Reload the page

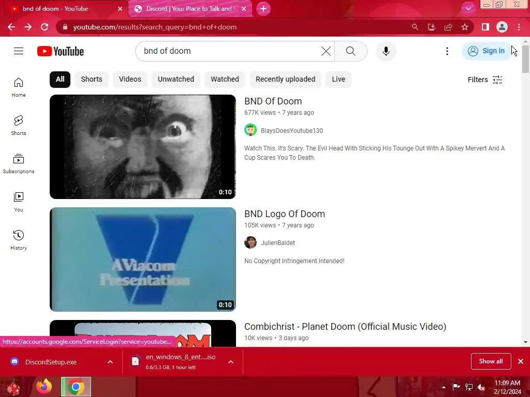click(x=45, y=27)
